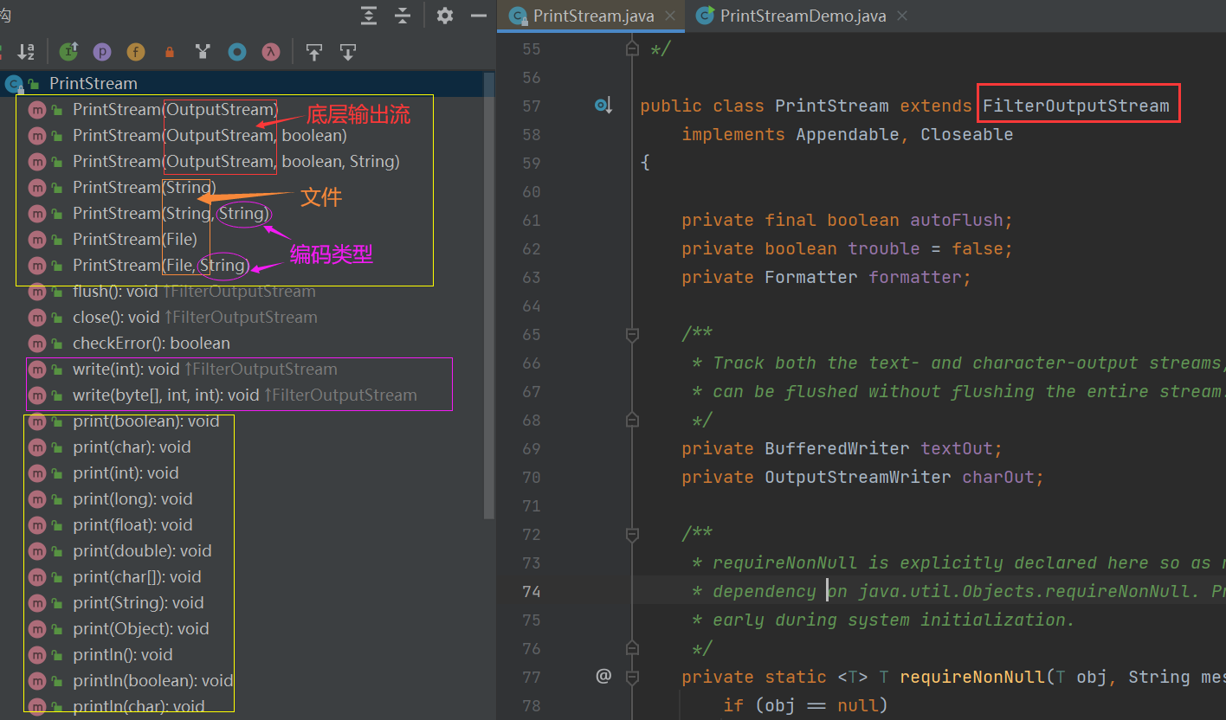The height and width of the screenshot is (720, 1226).
Task: Click the method icon of checkError() row
Action: [x=36, y=344]
